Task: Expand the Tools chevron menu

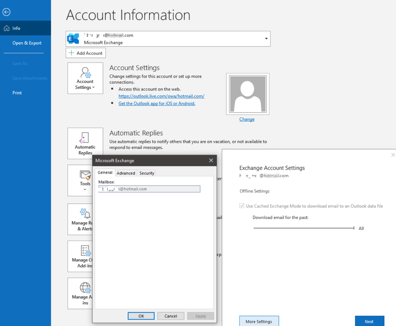Action: (85, 189)
